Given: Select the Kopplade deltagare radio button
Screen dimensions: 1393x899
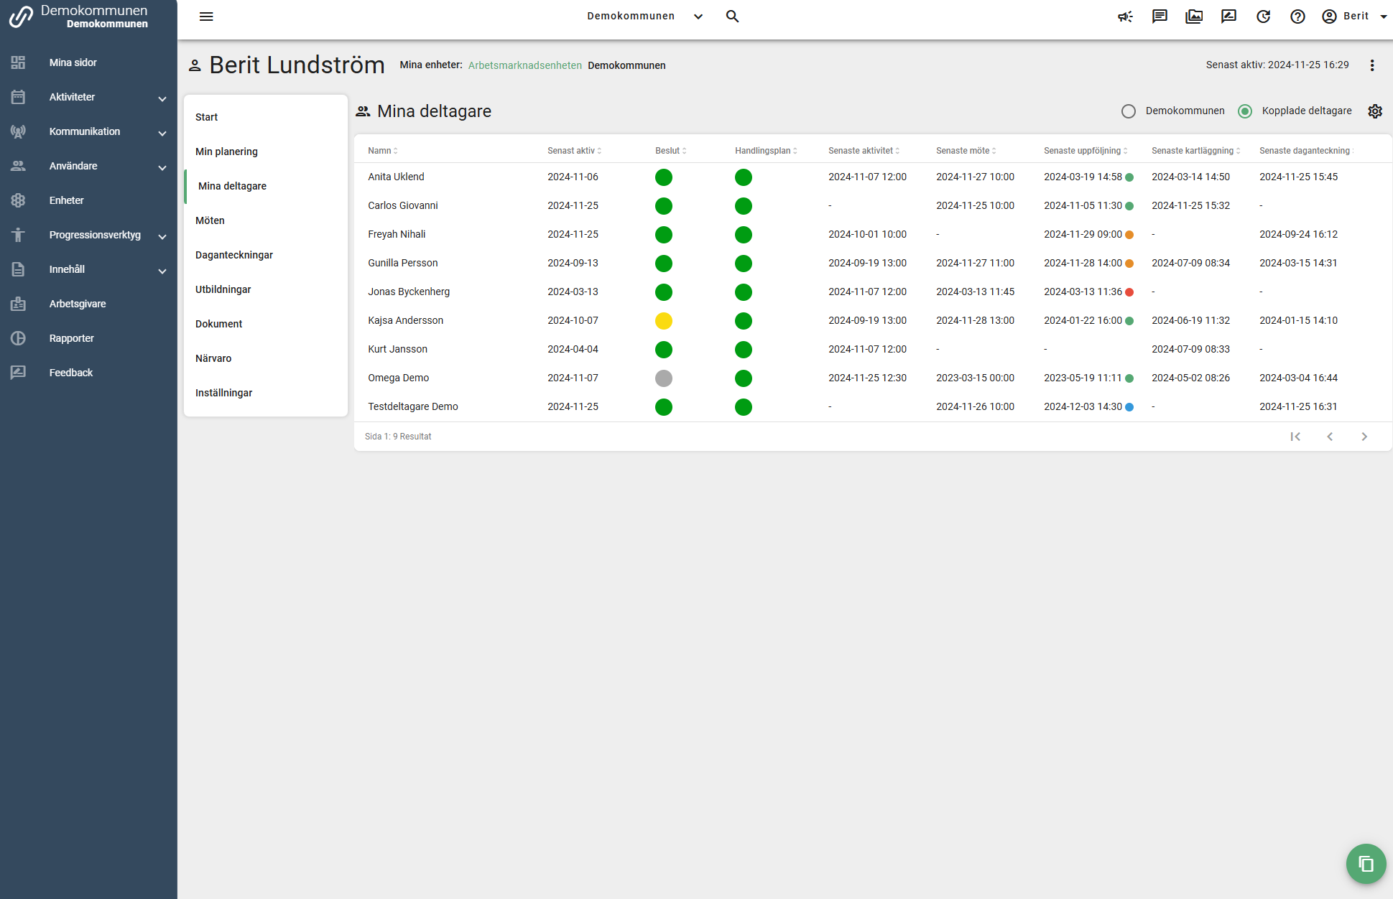Looking at the screenshot, I should pos(1245,111).
